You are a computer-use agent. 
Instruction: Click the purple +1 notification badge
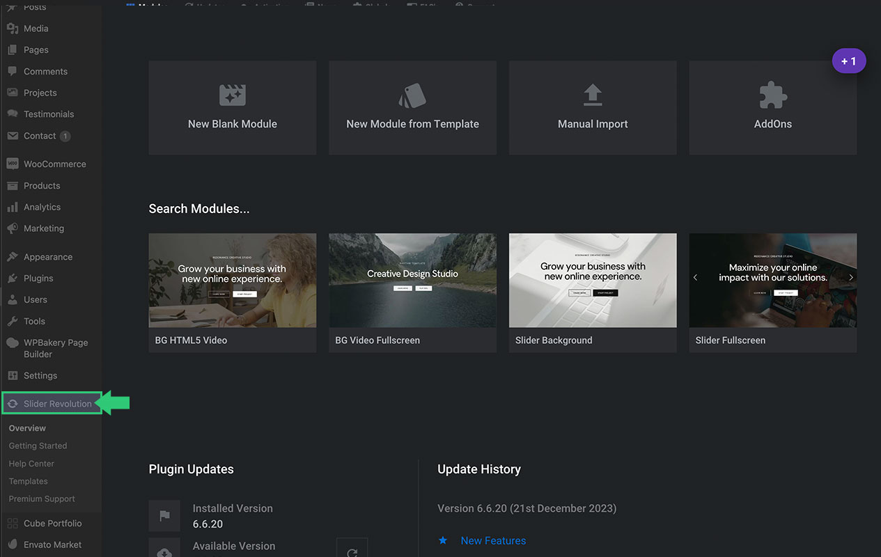[x=848, y=61]
